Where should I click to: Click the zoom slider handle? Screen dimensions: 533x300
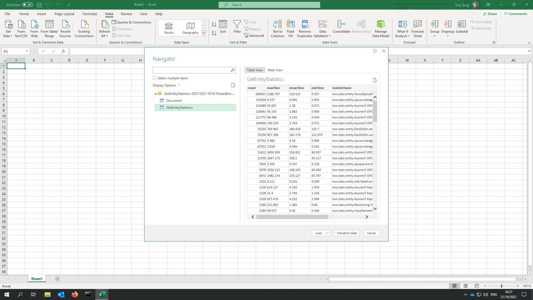tap(502, 286)
